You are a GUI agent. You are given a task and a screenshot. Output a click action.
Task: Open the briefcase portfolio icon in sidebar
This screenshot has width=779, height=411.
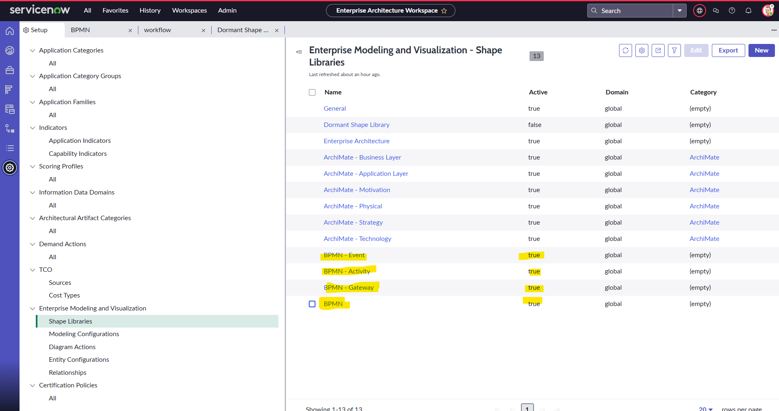coord(10,70)
